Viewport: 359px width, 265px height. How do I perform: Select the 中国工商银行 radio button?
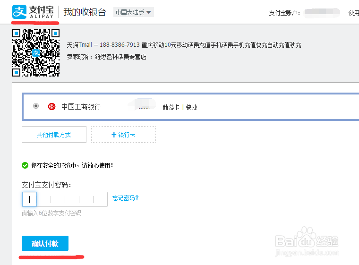[x=36, y=106]
